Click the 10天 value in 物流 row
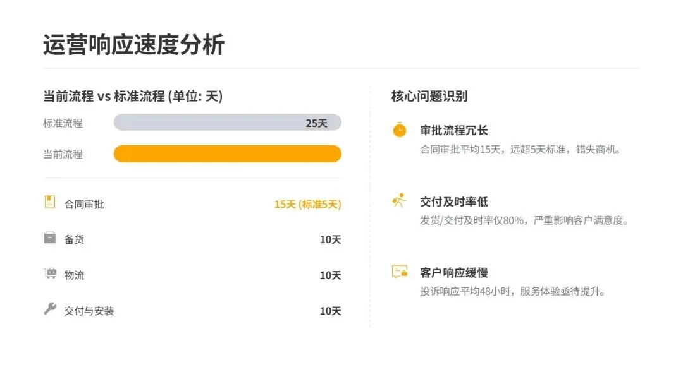683x384 pixels. pyautogui.click(x=330, y=275)
